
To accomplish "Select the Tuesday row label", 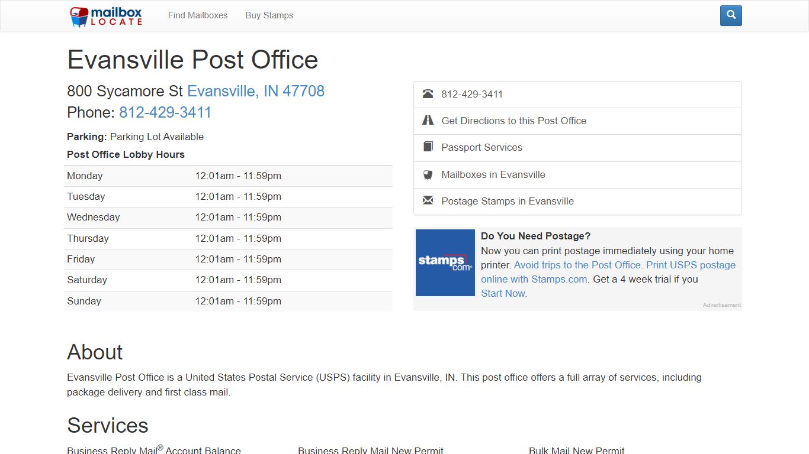I will coord(86,196).
